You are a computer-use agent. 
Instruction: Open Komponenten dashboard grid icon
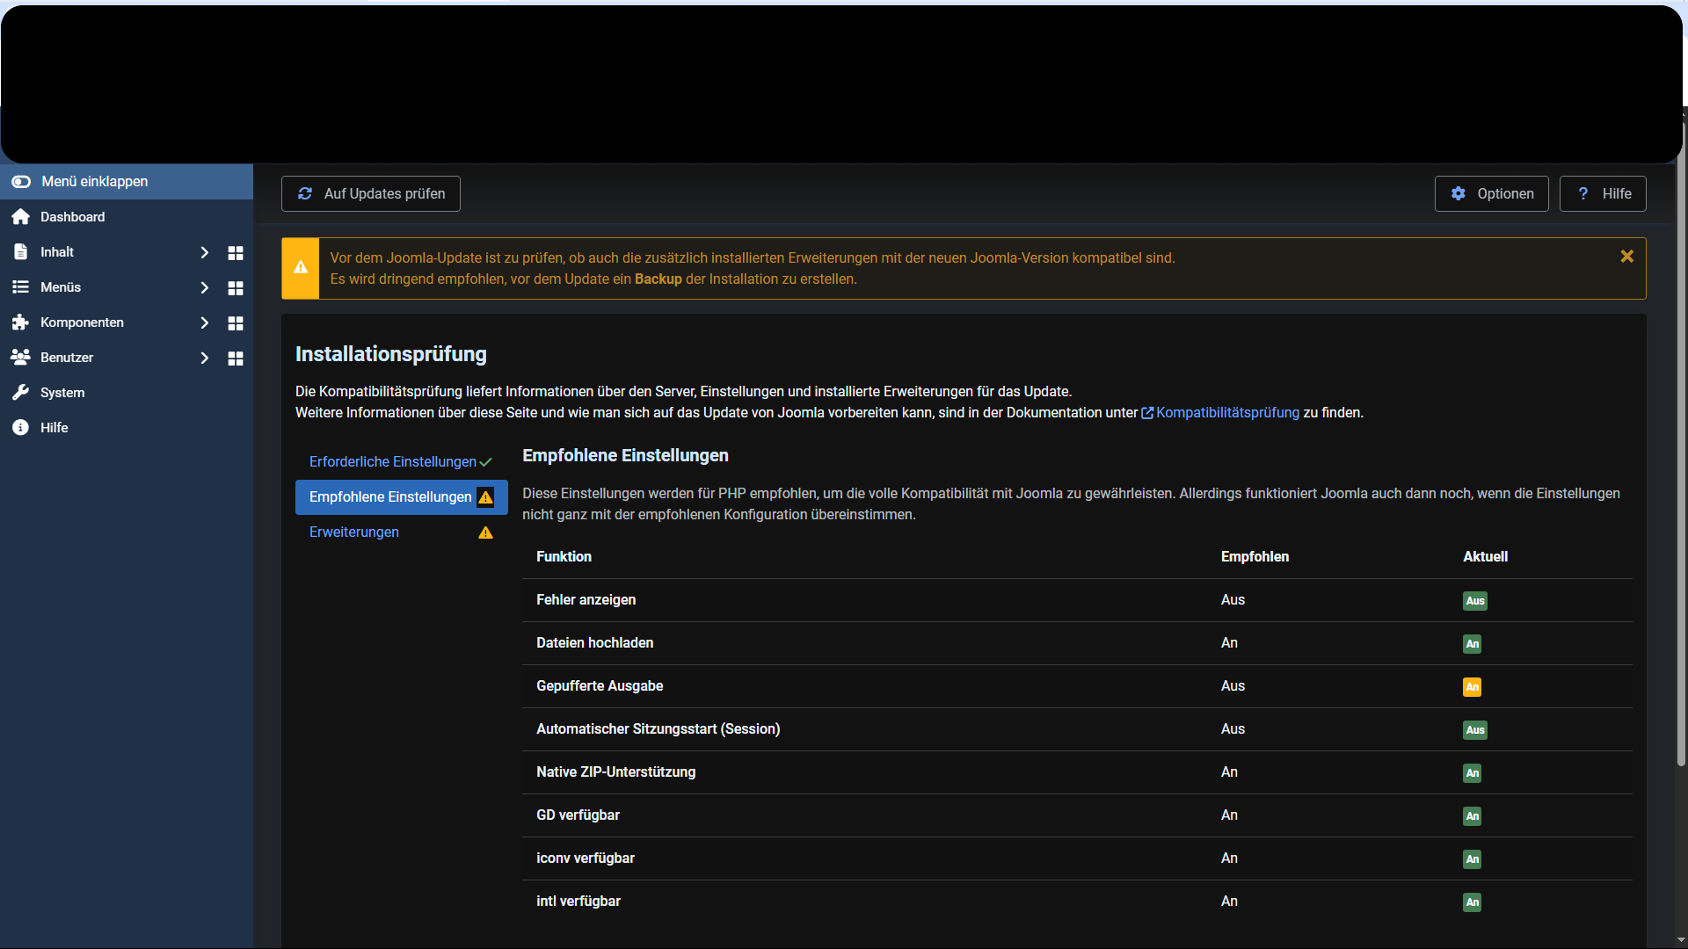click(235, 323)
